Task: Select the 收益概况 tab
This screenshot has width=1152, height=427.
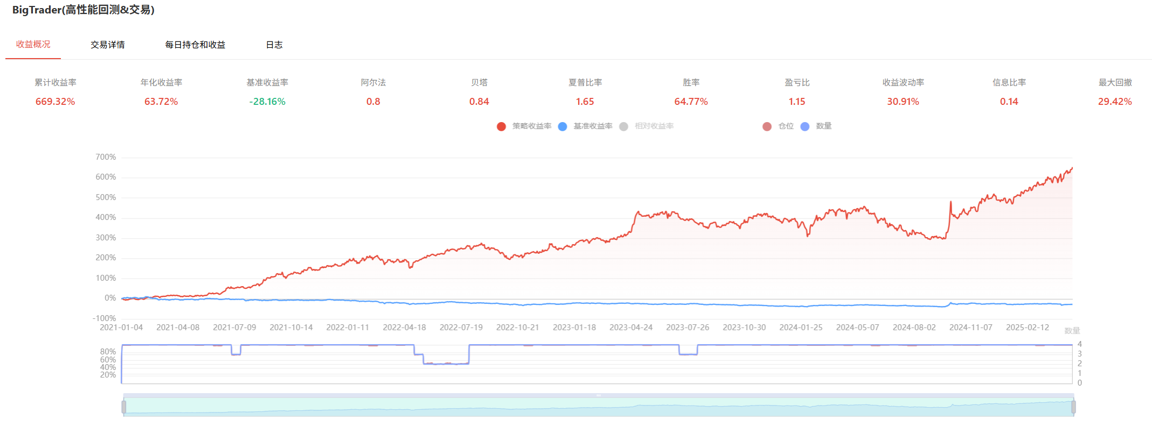Action: (x=33, y=45)
